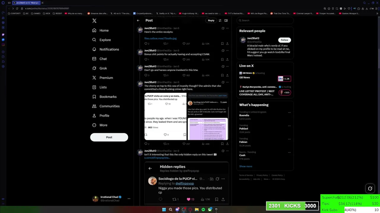
Task: Like the 'cherry on top' post
Action: [184, 144]
